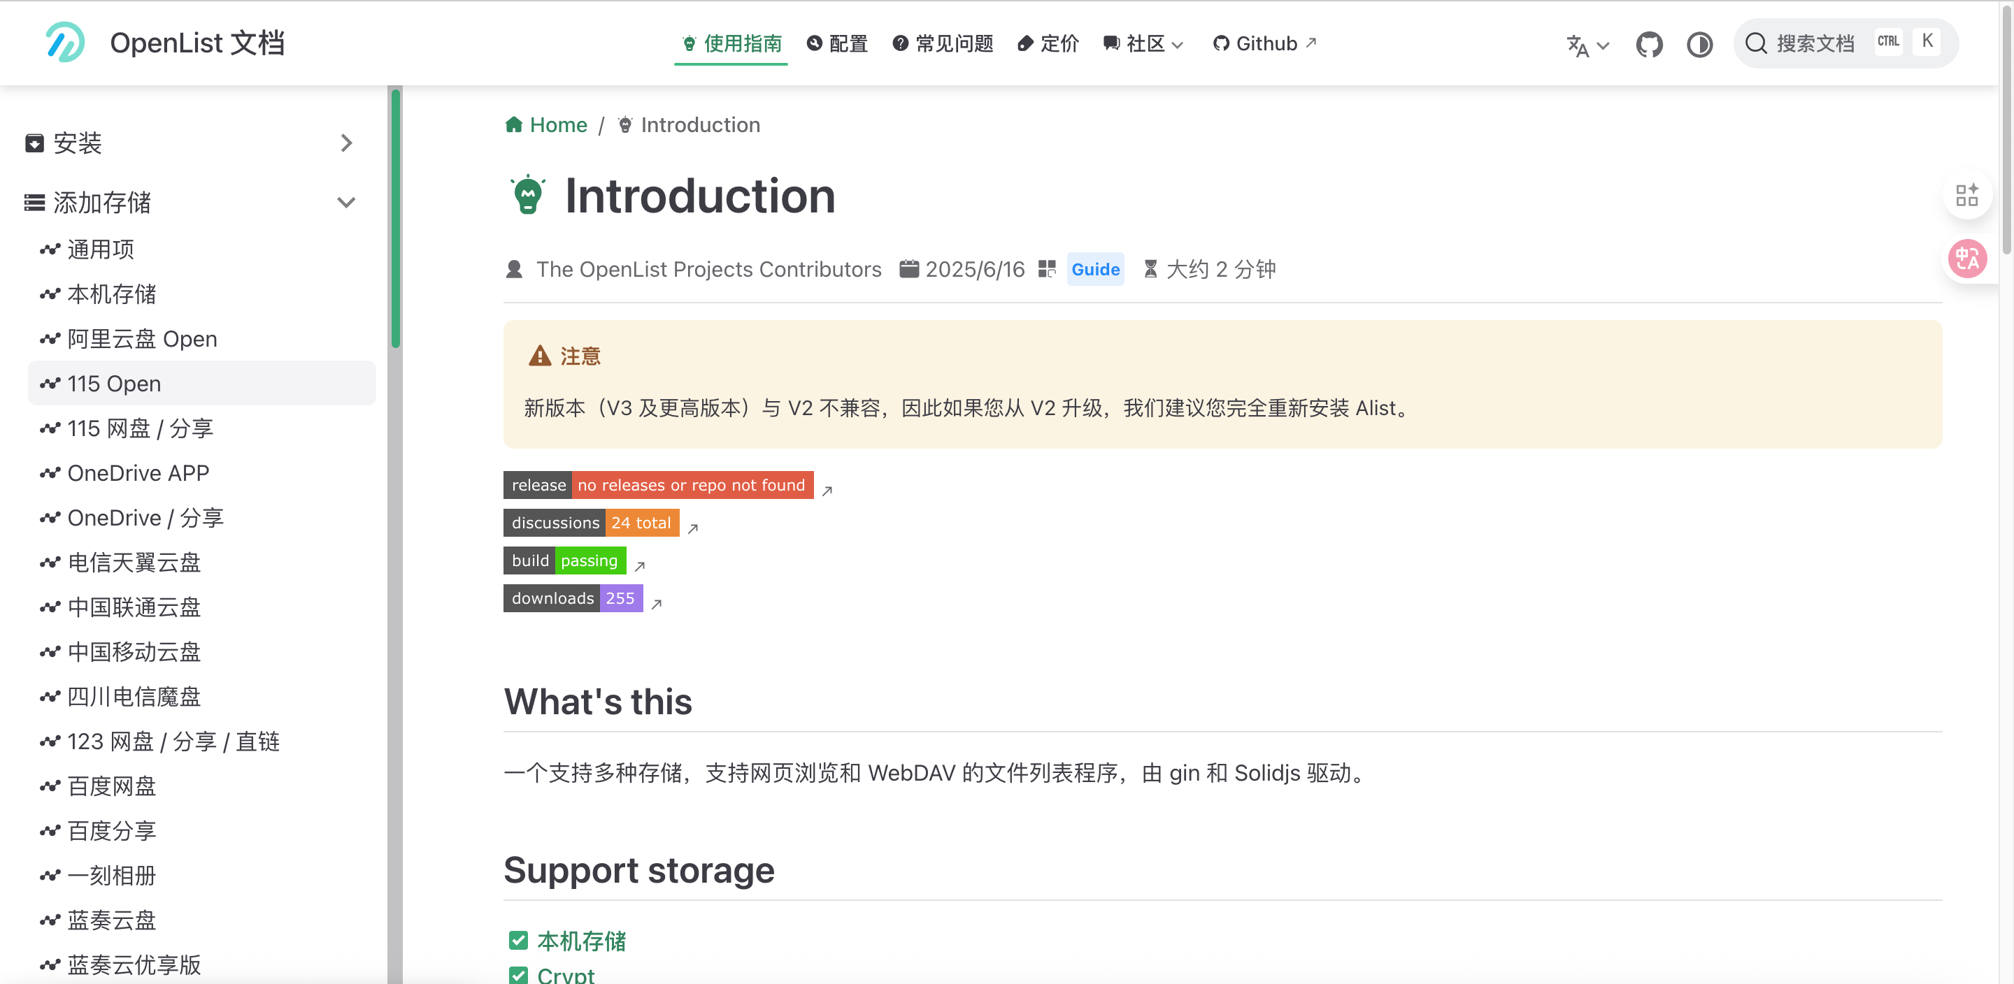Image resolution: width=2014 pixels, height=984 pixels.
Task: Open the 115 Open sidebar page
Action: [114, 384]
